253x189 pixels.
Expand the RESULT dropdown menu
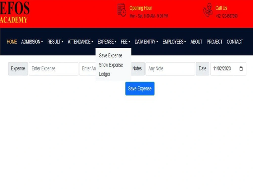coord(55,42)
